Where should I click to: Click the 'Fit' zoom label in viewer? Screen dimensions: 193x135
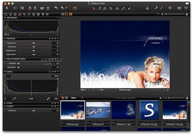(158, 14)
